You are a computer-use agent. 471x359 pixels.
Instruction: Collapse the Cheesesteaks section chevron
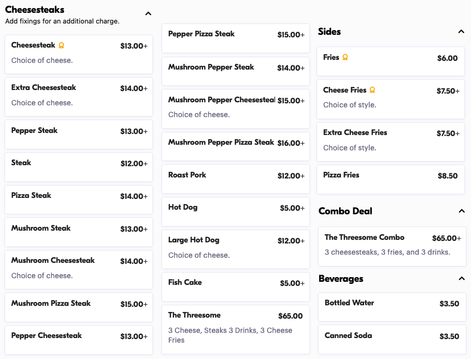tap(148, 13)
